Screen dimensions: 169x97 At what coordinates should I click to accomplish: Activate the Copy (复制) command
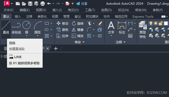tap(62, 30)
